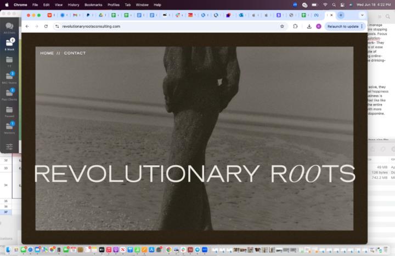395x256 pixels.
Task: Click the Relaunch to update button
Action: coord(343,26)
